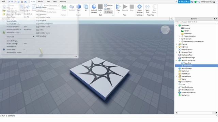Switch to the MODEL ribbon tab
The image size is (218, 122).
point(41,2)
